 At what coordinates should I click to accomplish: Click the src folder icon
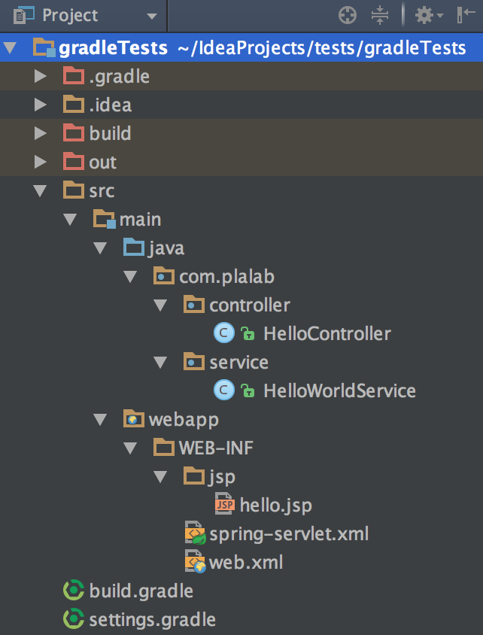pyautogui.click(x=73, y=190)
